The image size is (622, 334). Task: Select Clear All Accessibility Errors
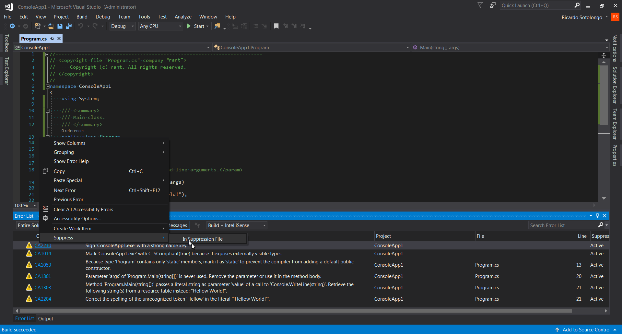pyautogui.click(x=104, y=210)
